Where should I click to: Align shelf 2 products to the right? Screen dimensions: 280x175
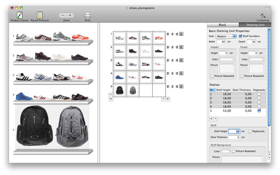[177, 47]
